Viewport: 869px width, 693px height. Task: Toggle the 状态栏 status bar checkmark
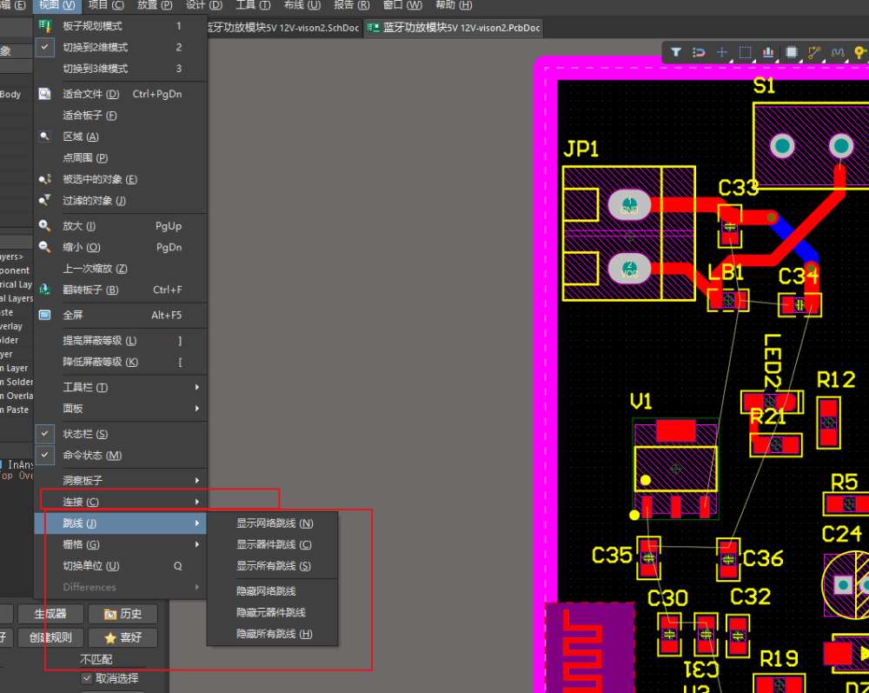point(45,434)
